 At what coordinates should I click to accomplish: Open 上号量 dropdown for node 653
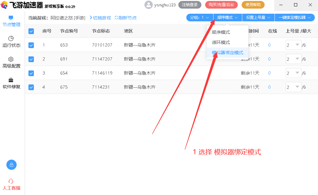pyautogui.click(x=293, y=45)
